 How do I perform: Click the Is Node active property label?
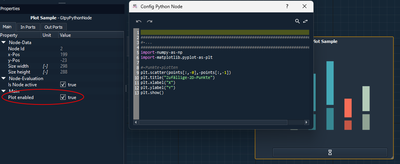coord(22,85)
